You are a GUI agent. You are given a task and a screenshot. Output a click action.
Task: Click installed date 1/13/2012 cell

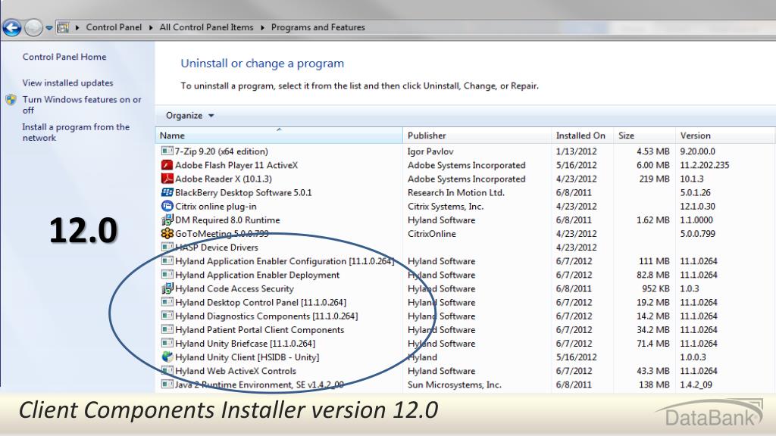(576, 151)
